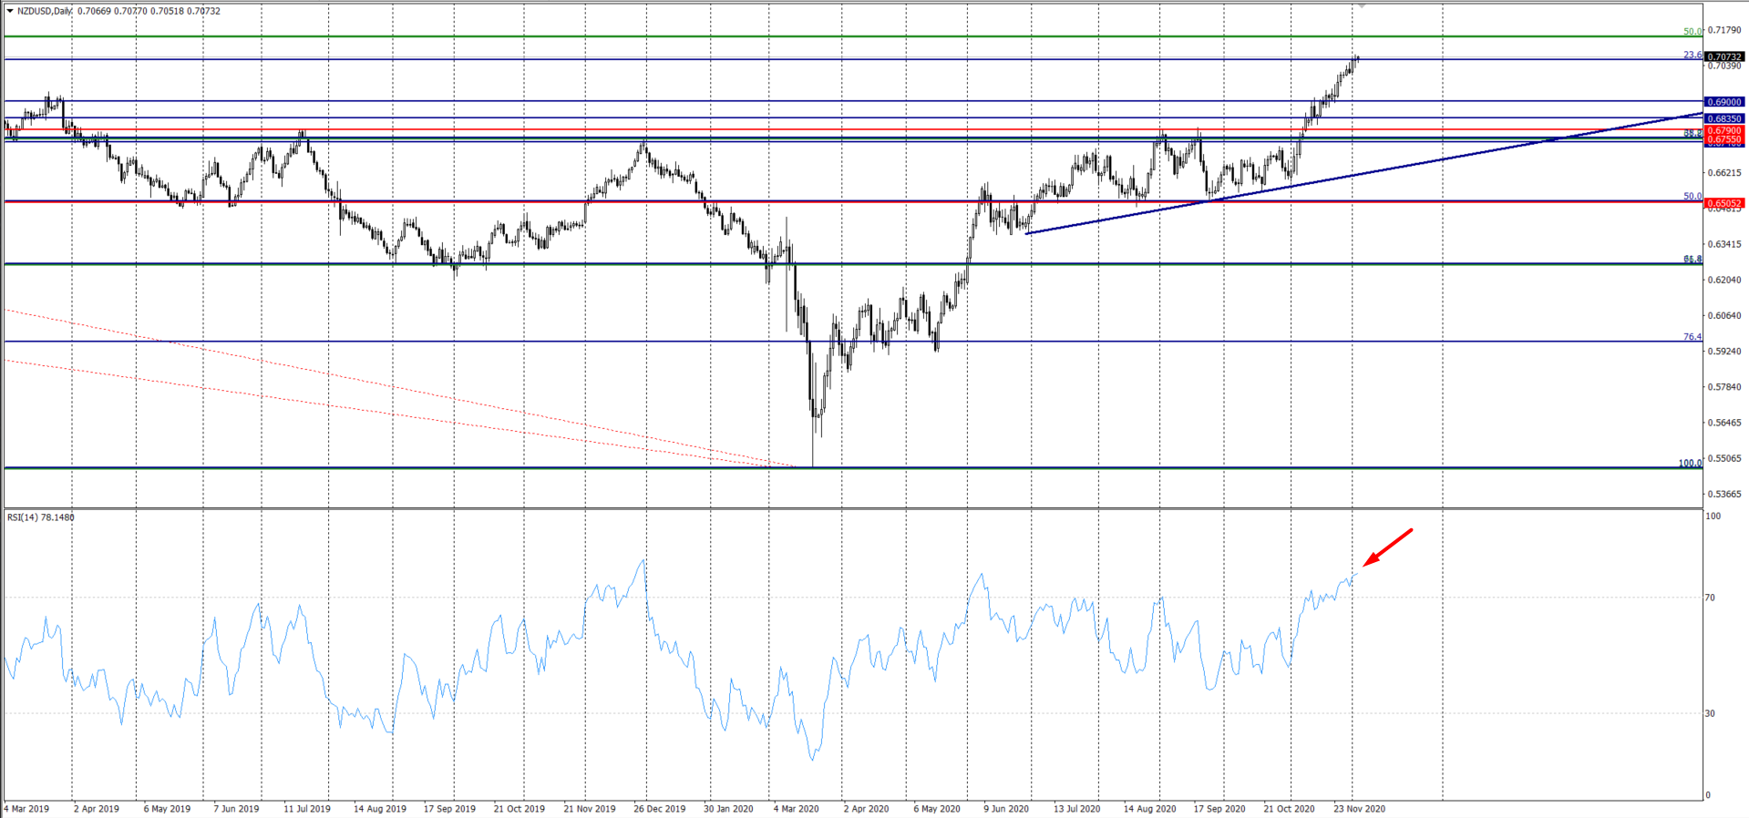Viewport: 1749px width, 818px height.
Task: Click the NZDUSD,Daily chart title text
Action: tap(46, 11)
